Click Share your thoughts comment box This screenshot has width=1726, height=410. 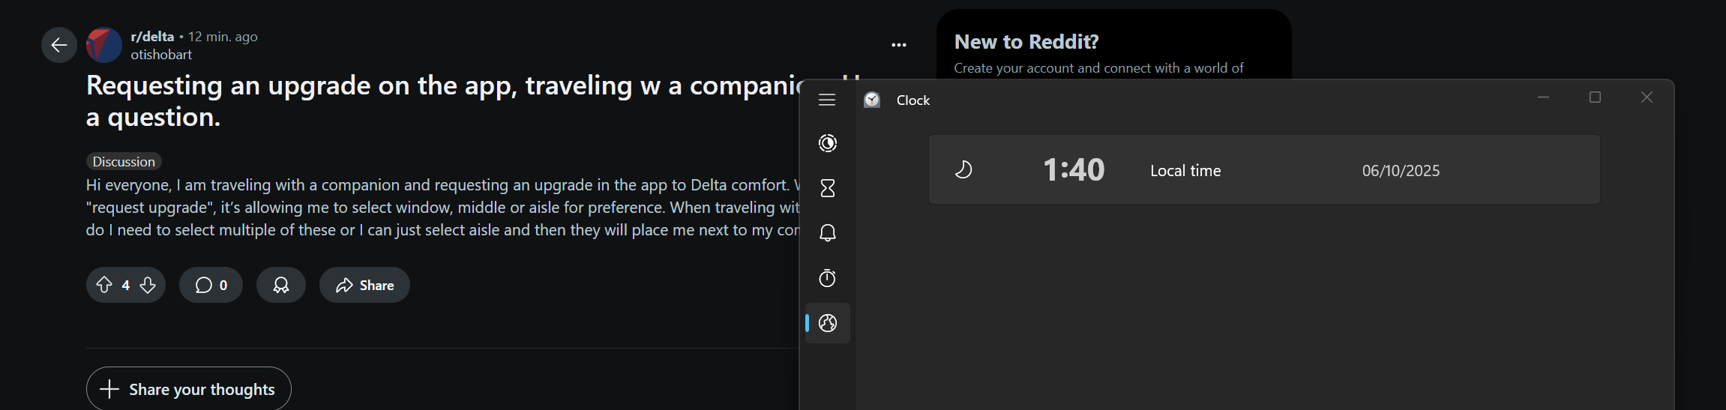coord(188,388)
